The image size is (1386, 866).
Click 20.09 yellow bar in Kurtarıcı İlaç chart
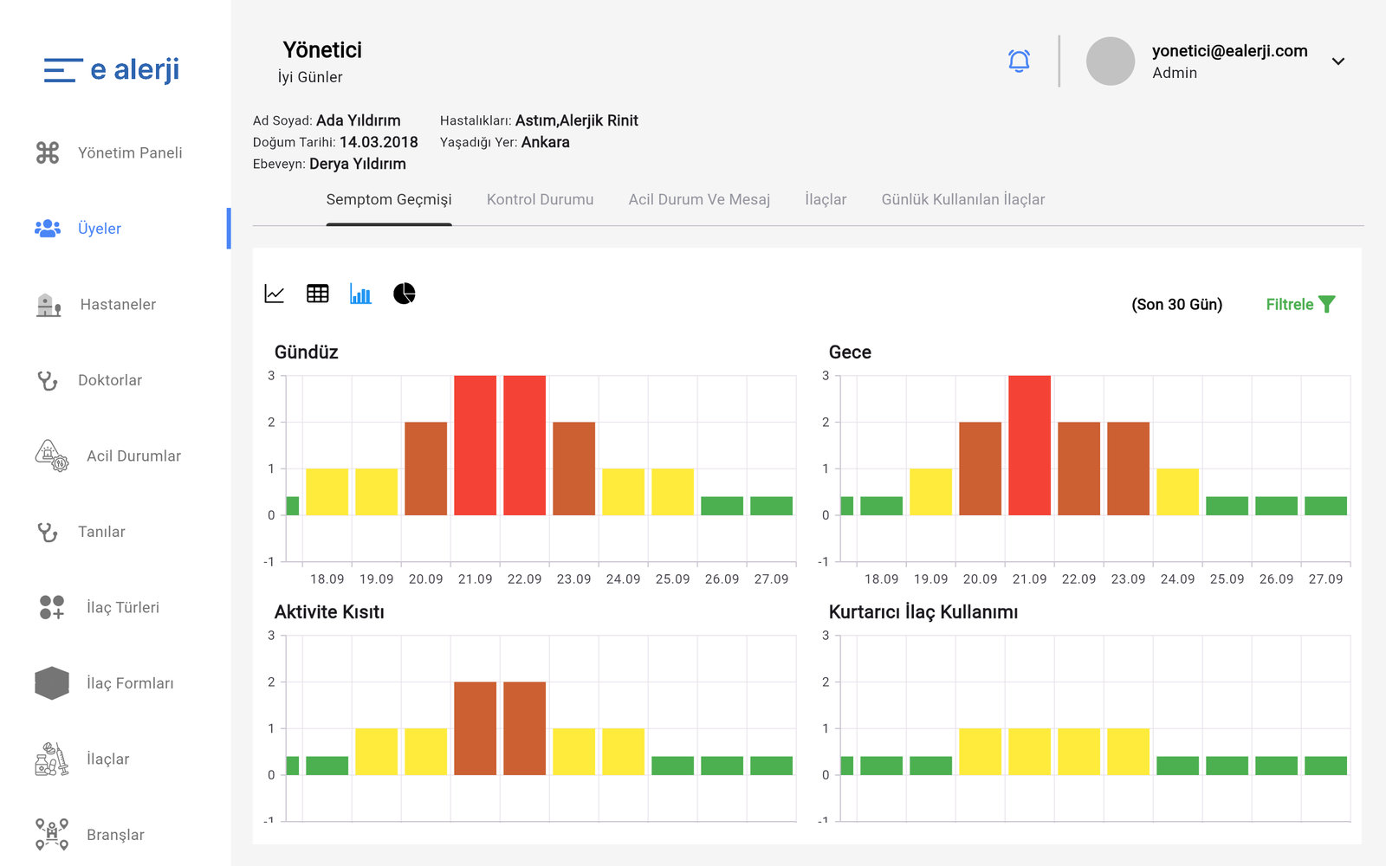point(981,752)
